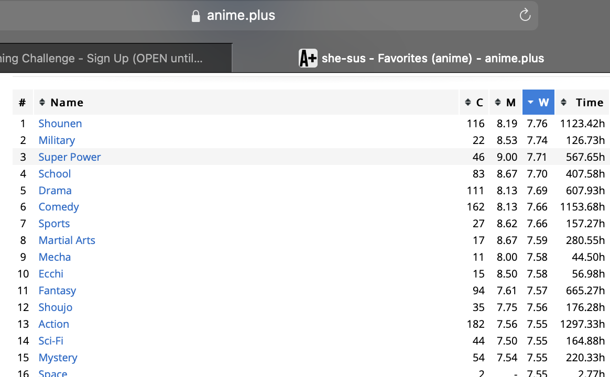Toggle the W column sort order
Screen dimensions: 610x377
pyautogui.click(x=543, y=103)
